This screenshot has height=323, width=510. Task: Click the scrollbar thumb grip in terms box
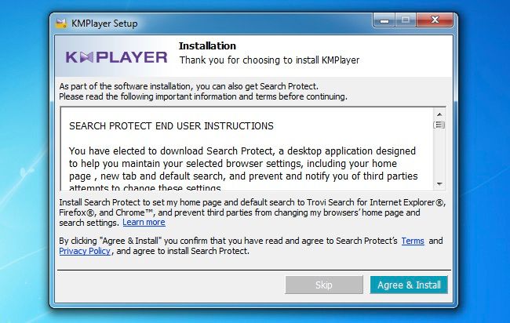(x=439, y=125)
